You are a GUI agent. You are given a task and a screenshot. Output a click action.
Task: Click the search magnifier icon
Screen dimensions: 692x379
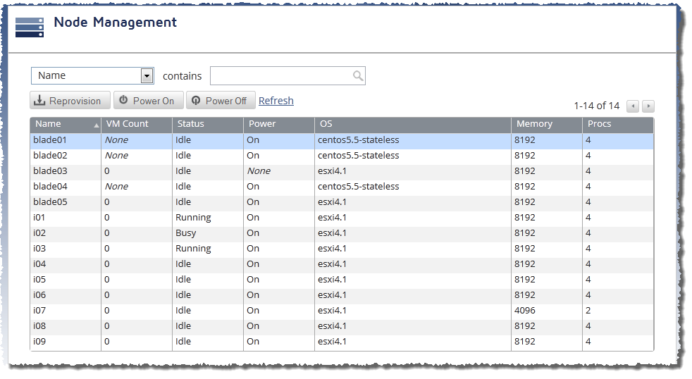click(358, 76)
